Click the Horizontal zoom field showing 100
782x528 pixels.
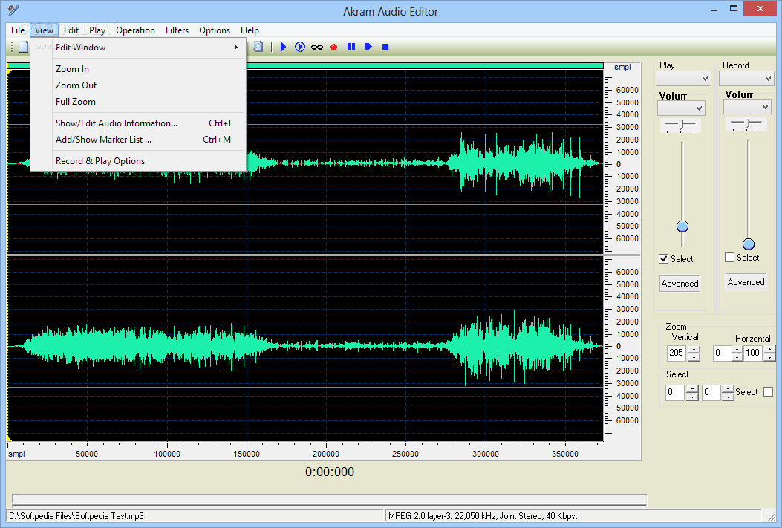(x=753, y=353)
